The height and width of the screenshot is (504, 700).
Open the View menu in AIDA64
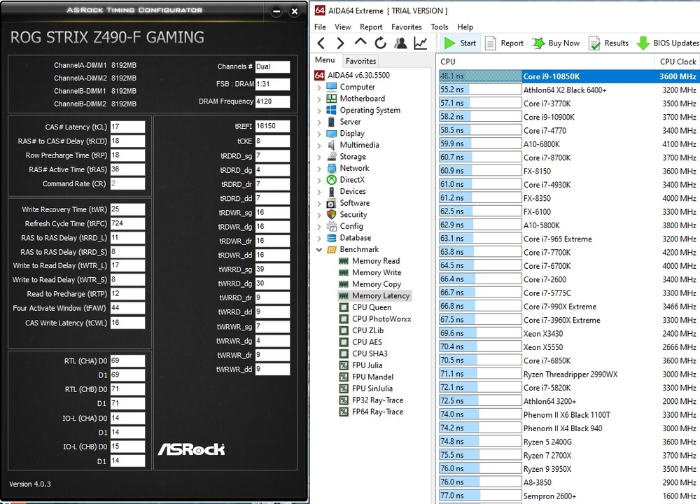(342, 27)
